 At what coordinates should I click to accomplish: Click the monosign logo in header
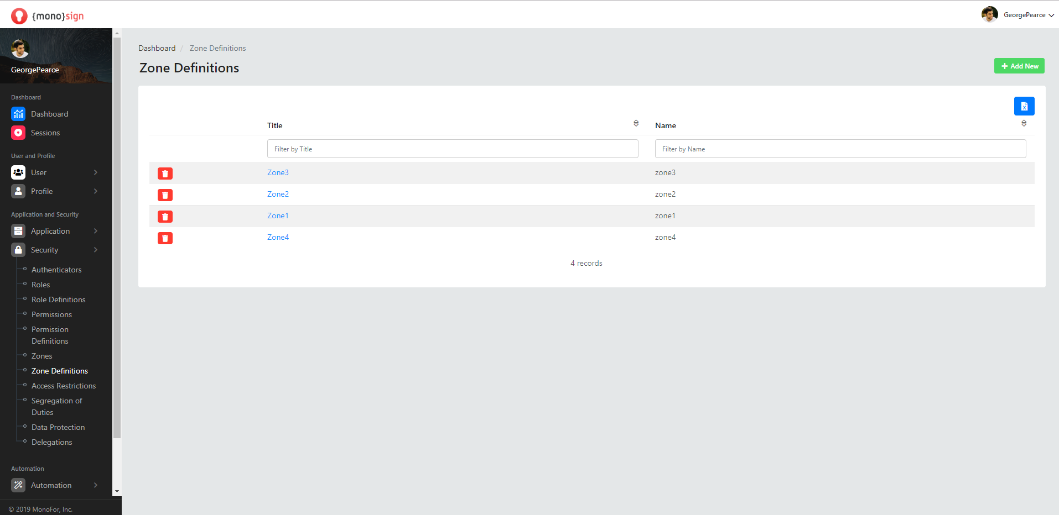(48, 16)
